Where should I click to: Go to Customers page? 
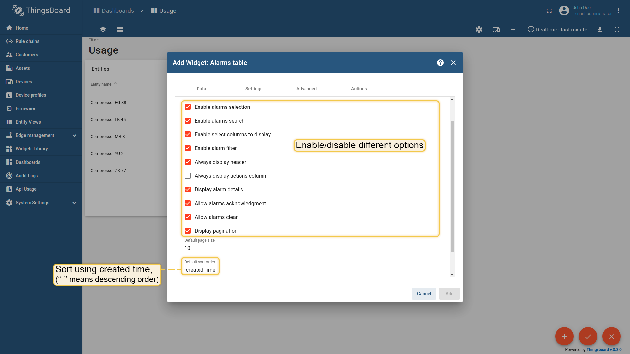[x=41, y=55]
